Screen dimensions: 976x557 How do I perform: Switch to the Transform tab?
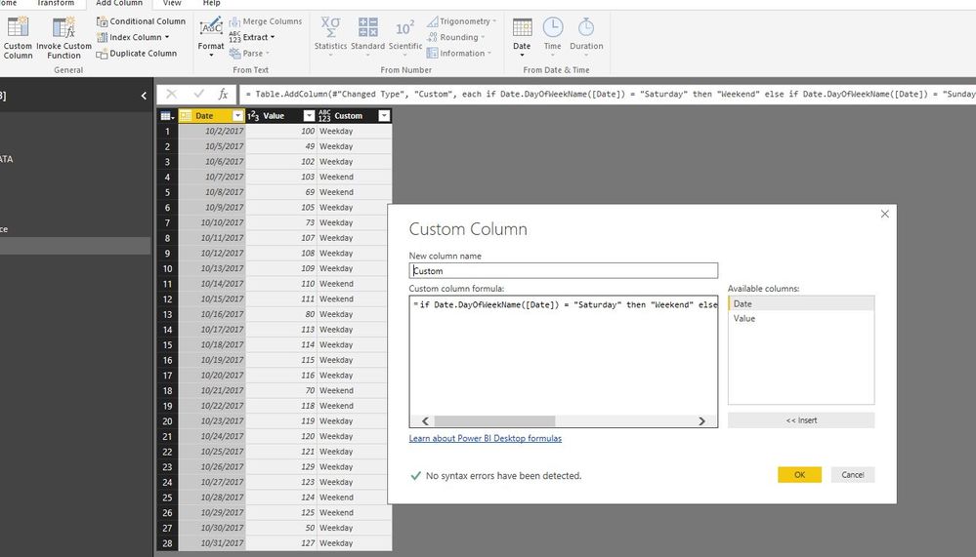tap(56, 3)
